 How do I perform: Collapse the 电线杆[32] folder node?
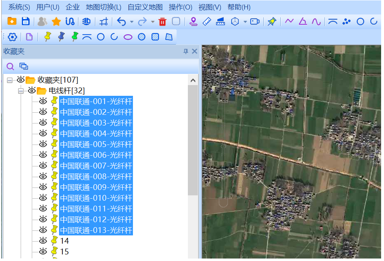[x=21, y=91]
